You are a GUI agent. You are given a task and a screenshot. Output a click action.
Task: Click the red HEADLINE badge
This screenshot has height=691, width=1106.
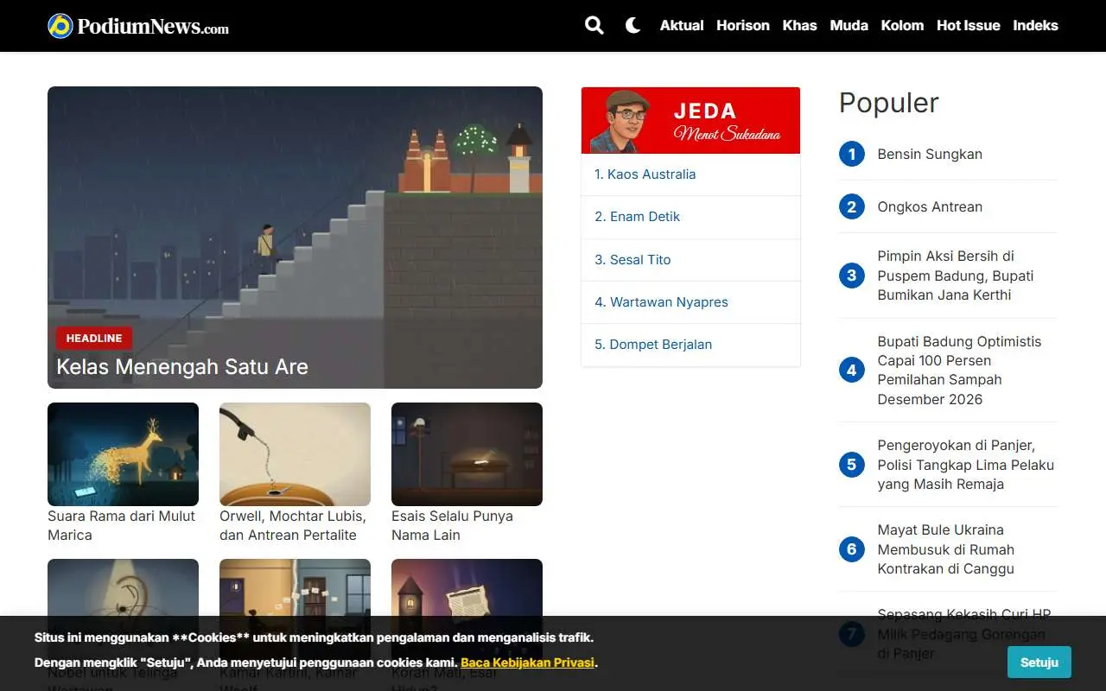coord(94,338)
